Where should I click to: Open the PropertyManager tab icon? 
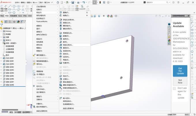(6, 22)
